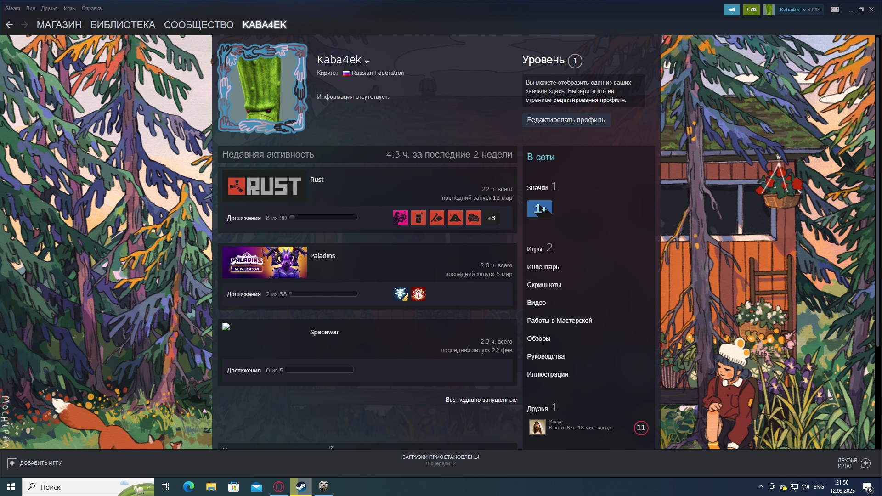The height and width of the screenshot is (496, 882).
Task: Open the Rust game banner
Action: point(265,186)
